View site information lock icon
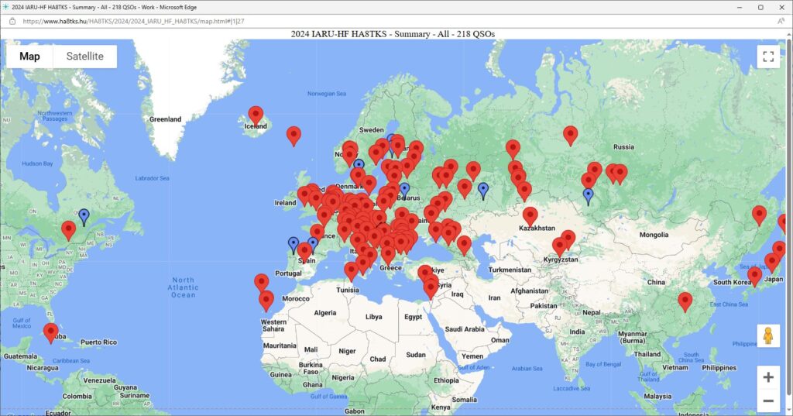Screen dimensions: 793x416 [x=12, y=21]
